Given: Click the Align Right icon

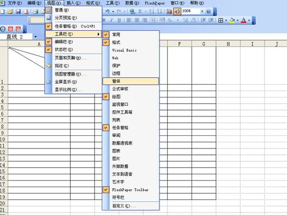Looking at the screenshot, I should (x=145, y=20).
